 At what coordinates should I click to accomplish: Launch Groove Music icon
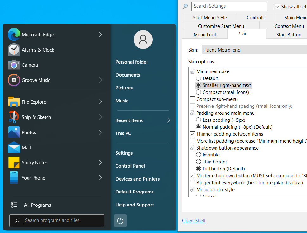(14, 80)
